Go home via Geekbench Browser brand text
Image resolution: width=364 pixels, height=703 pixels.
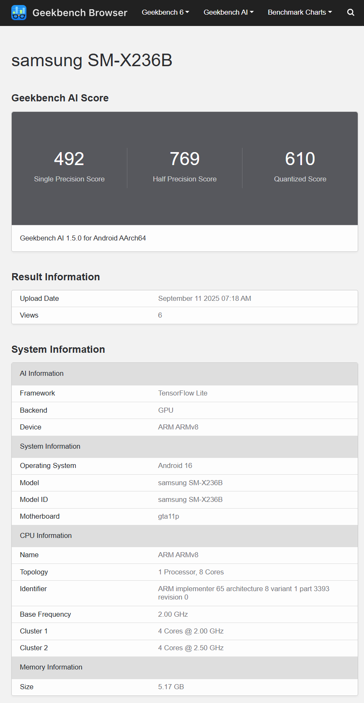coord(80,13)
